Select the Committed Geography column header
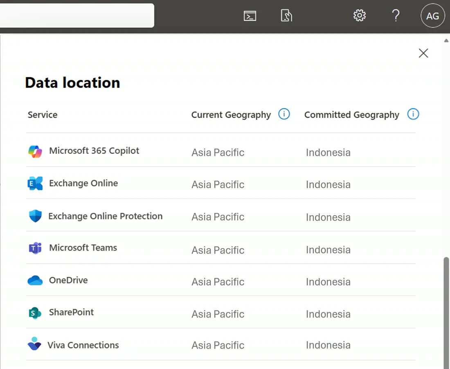Screen dimensions: 450x369 (351, 115)
